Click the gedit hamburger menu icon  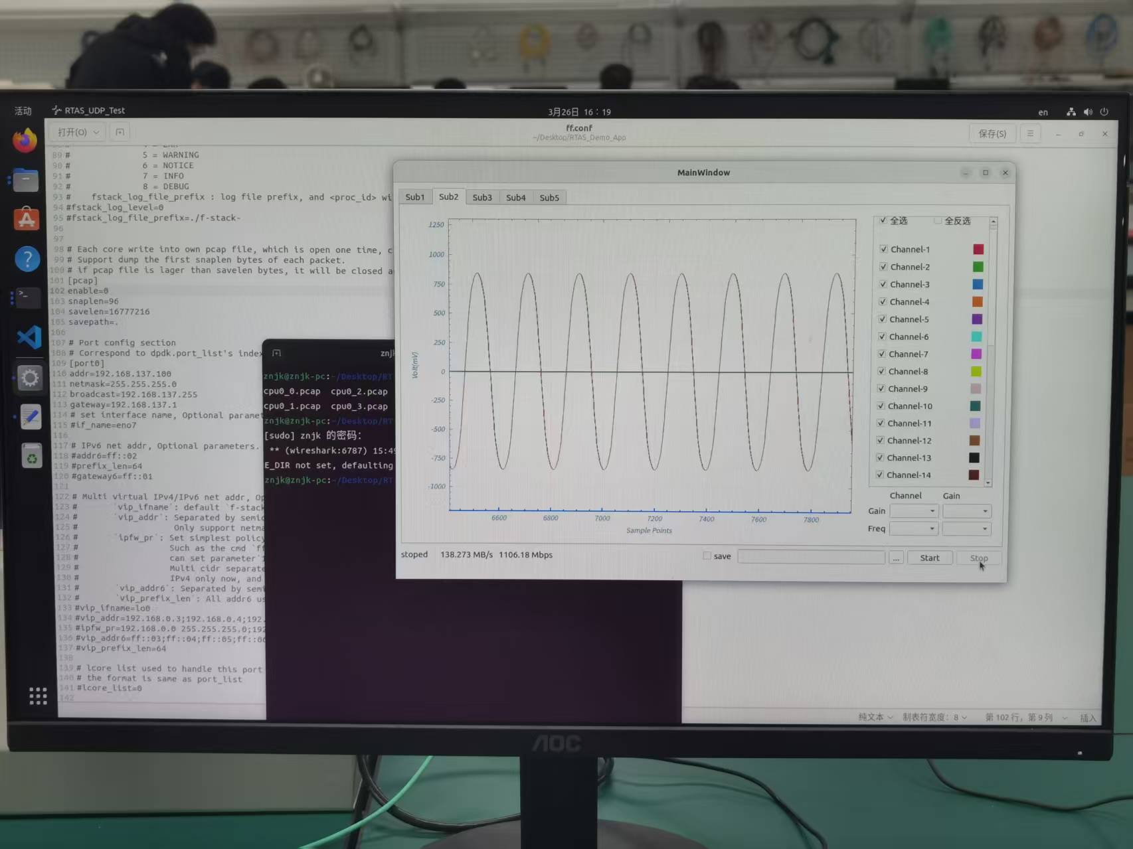click(x=1029, y=133)
